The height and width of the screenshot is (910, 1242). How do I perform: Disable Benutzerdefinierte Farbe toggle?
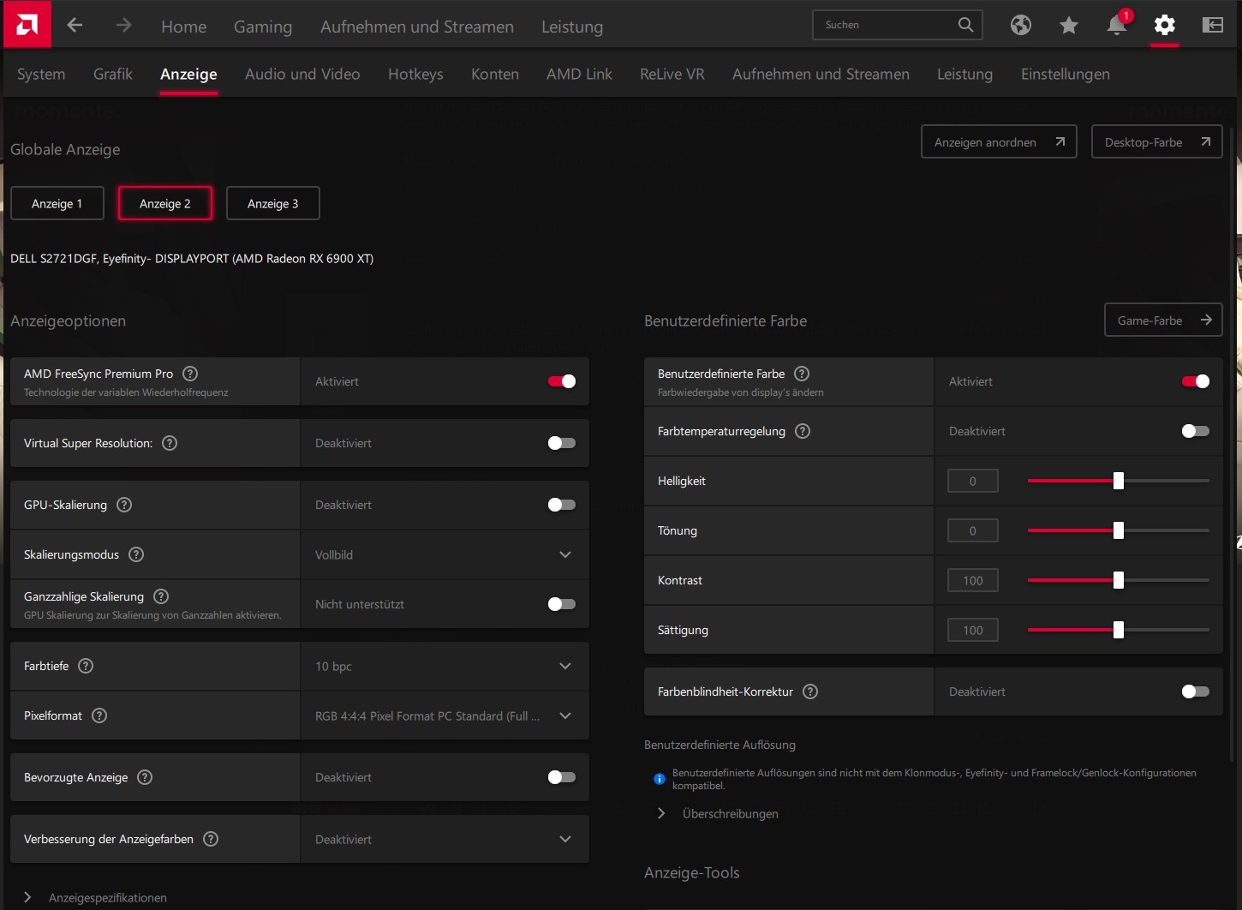(1196, 381)
